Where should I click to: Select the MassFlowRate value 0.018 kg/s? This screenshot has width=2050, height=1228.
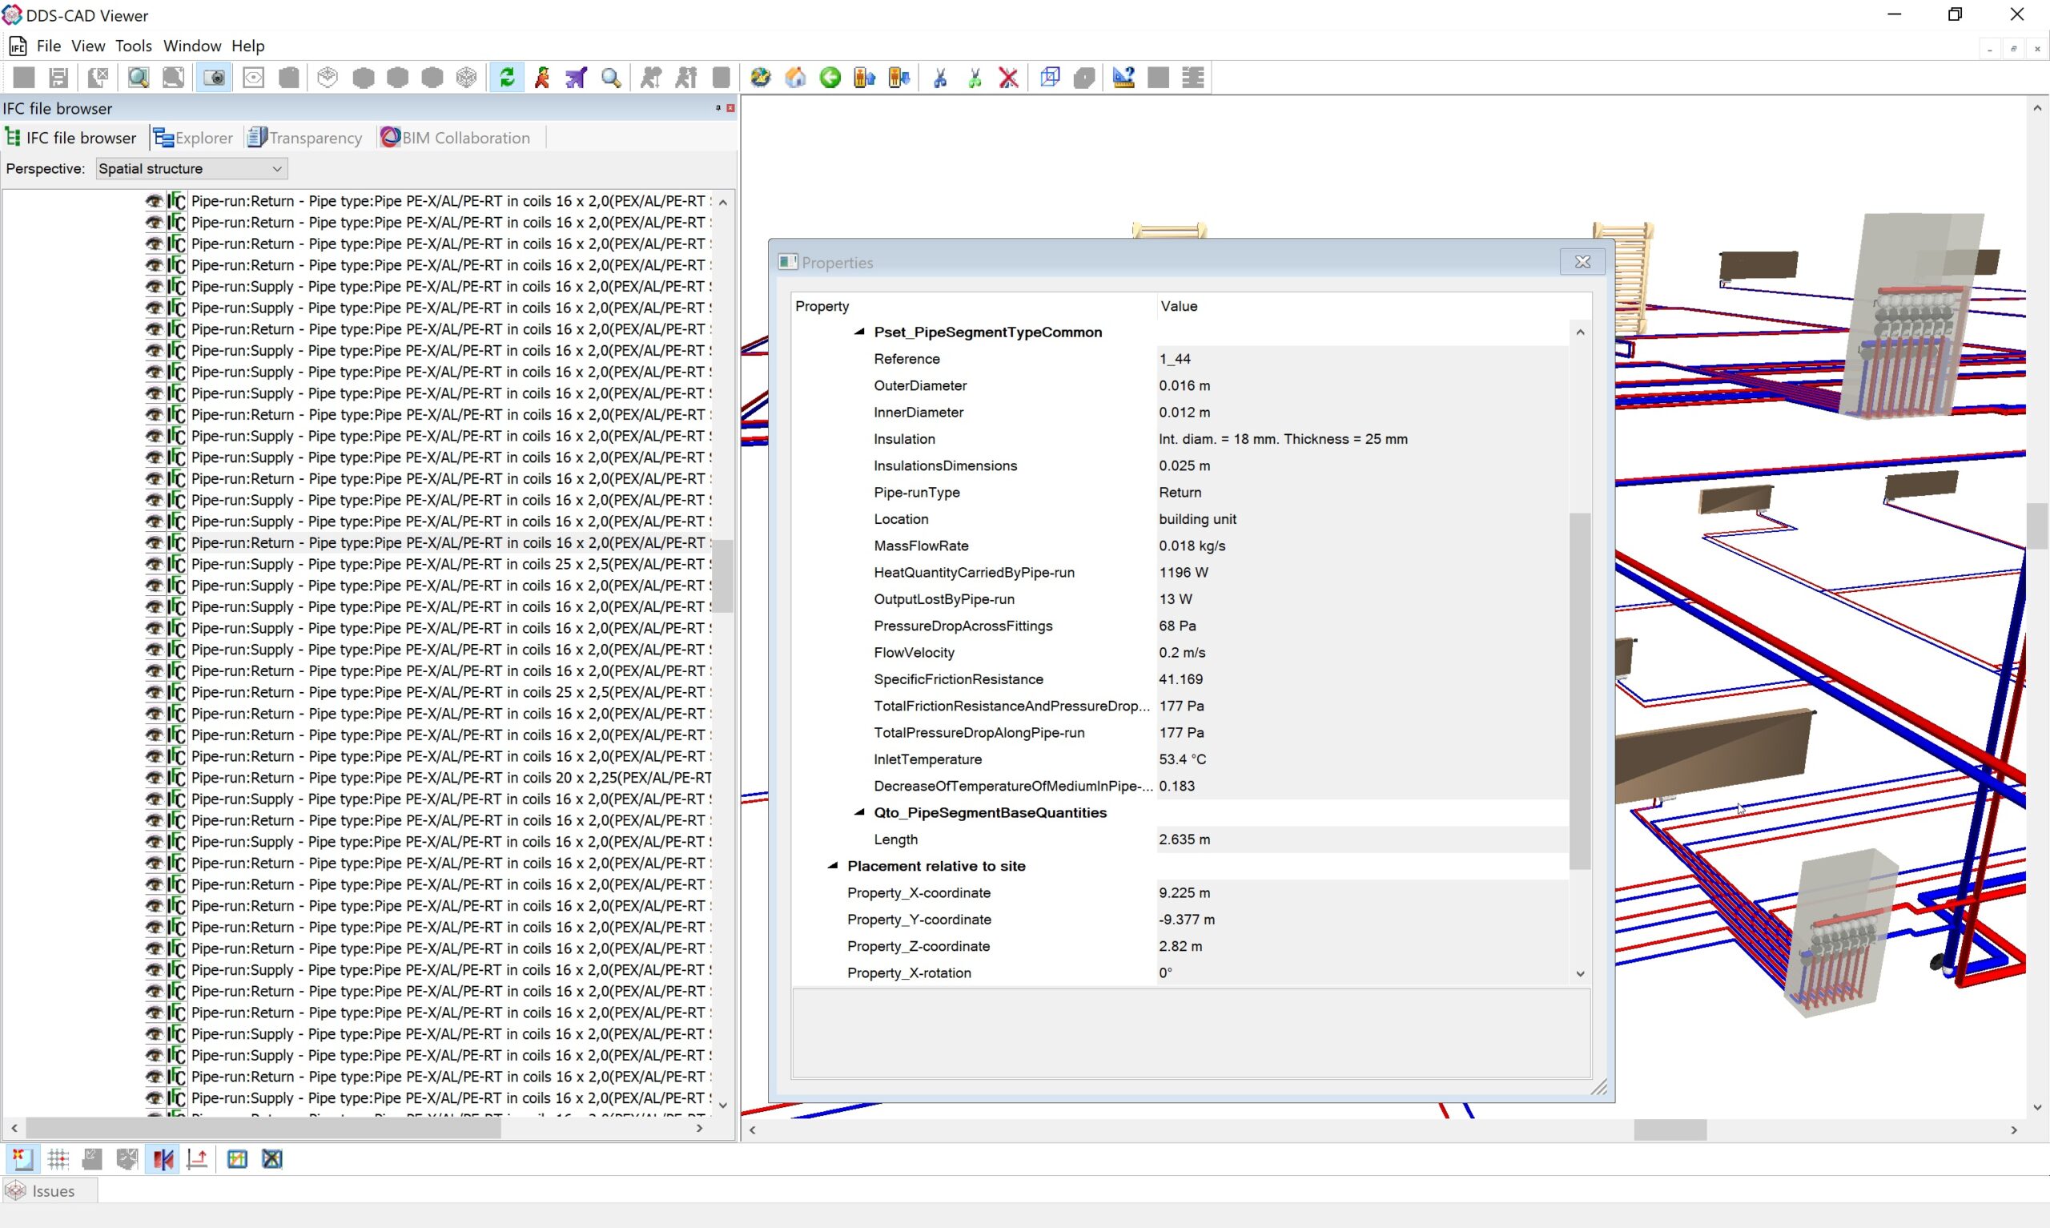(1192, 546)
